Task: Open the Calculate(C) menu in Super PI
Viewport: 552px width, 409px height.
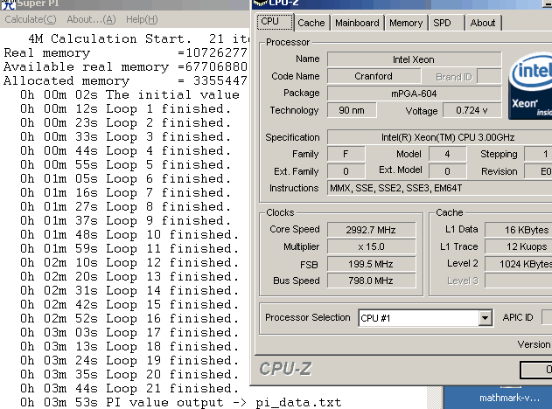Action: coord(31,19)
